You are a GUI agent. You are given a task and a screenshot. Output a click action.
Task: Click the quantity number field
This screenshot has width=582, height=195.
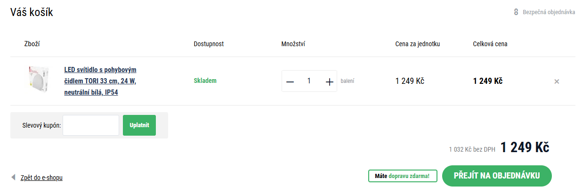[309, 81]
